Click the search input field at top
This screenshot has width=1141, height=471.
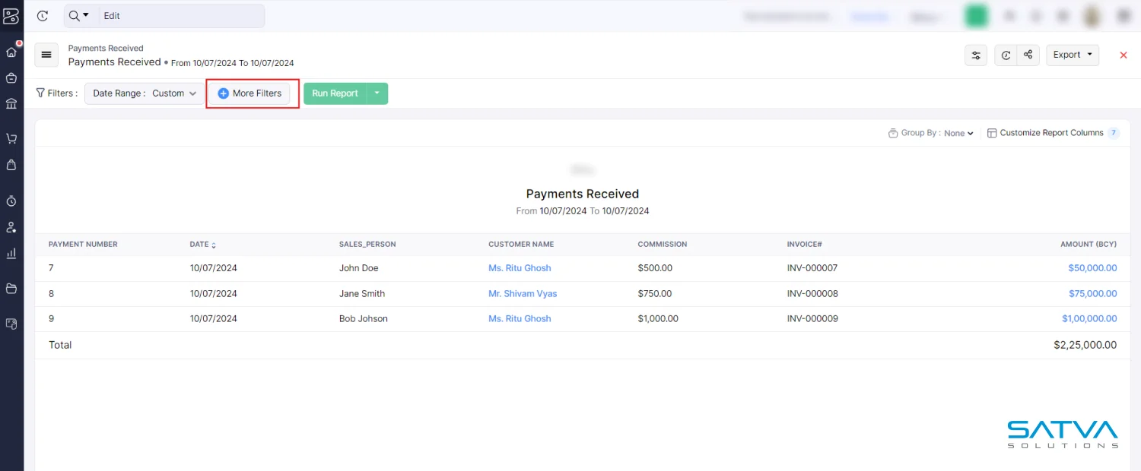click(x=183, y=16)
